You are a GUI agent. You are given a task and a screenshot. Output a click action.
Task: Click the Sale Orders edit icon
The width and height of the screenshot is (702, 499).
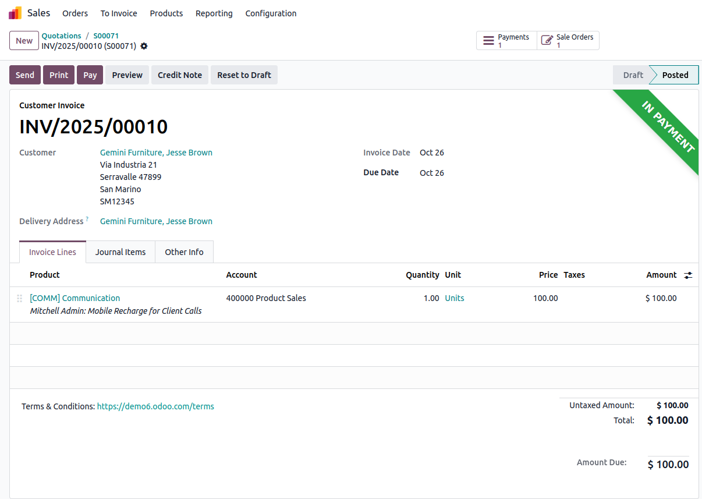pyautogui.click(x=547, y=41)
